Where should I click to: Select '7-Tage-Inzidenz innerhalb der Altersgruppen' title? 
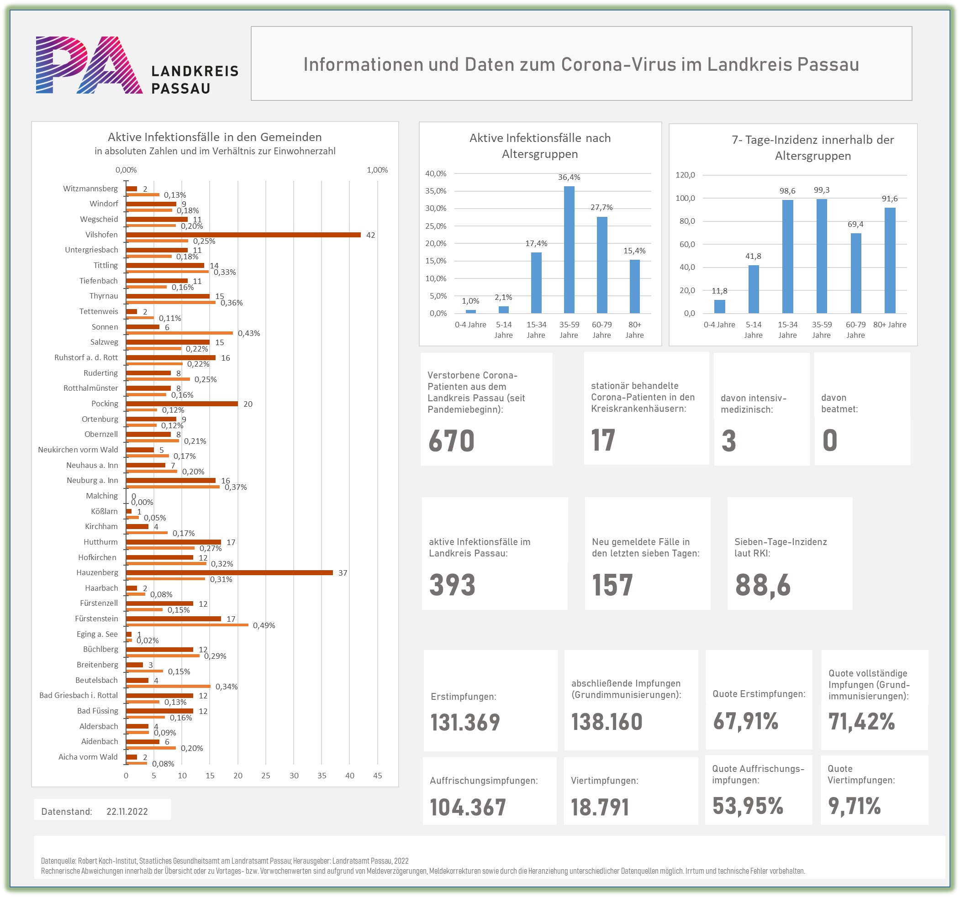pyautogui.click(x=813, y=148)
